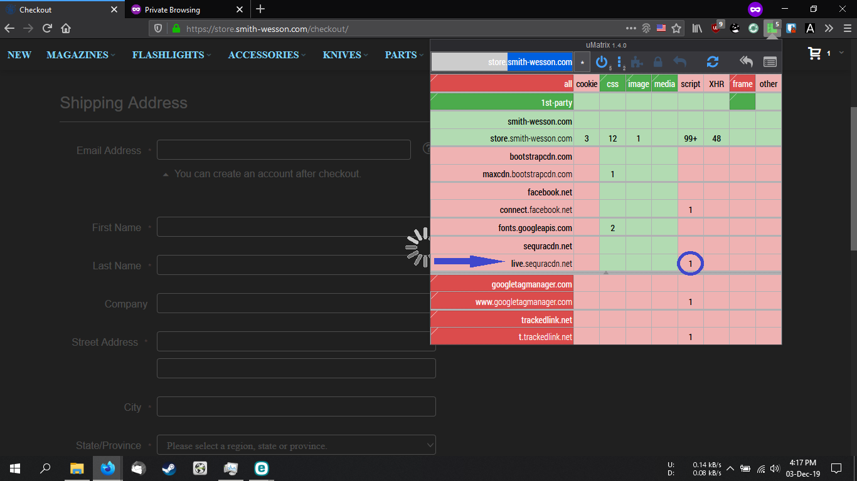Select the asterisk global scope button in uMatrix
The height and width of the screenshot is (481, 857).
tap(582, 62)
